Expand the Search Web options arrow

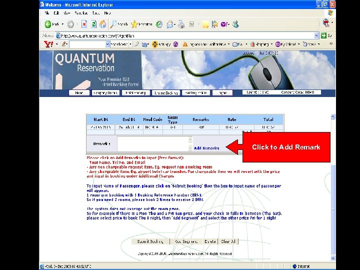point(130,44)
